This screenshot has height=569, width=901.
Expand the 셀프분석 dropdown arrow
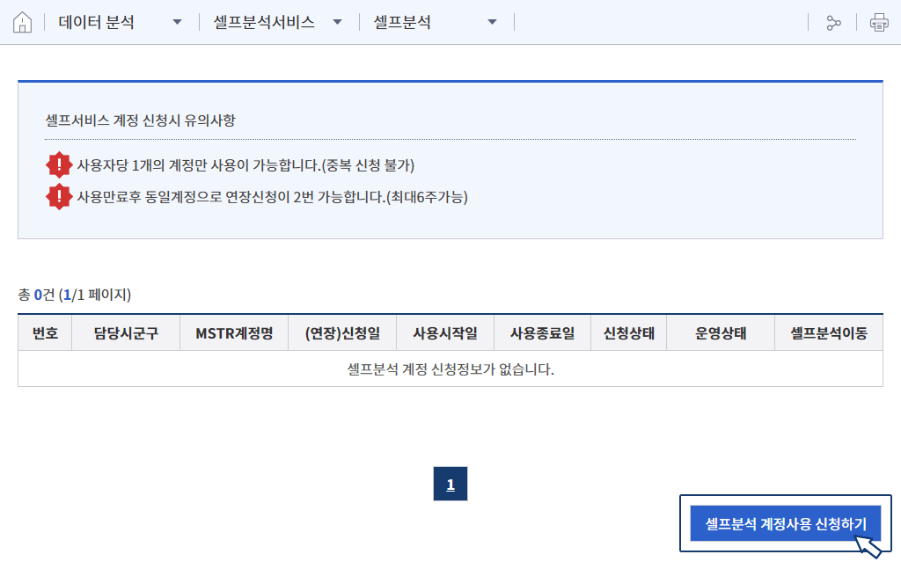tap(492, 23)
